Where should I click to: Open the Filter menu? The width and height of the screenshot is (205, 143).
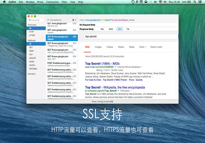pos(64,2)
